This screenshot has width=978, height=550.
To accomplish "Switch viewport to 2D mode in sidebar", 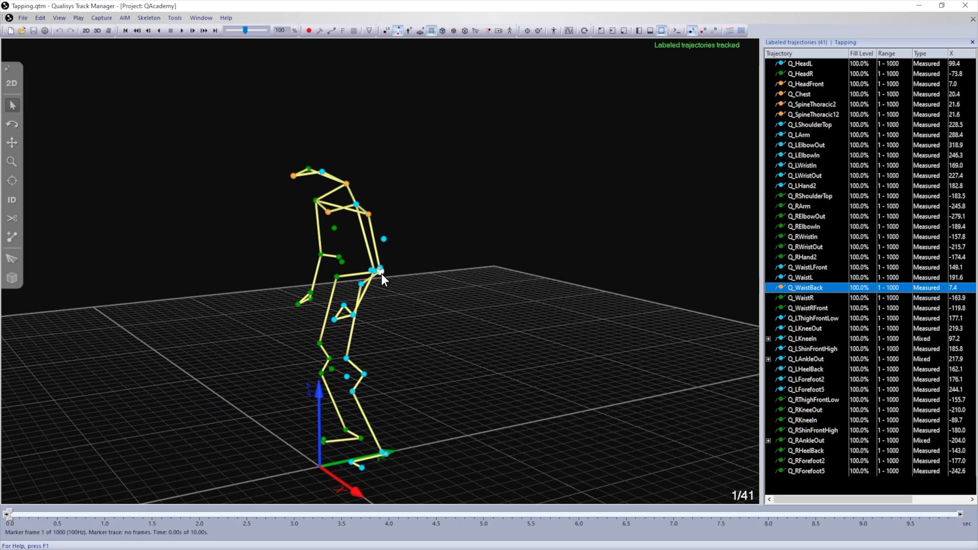I will tap(12, 83).
